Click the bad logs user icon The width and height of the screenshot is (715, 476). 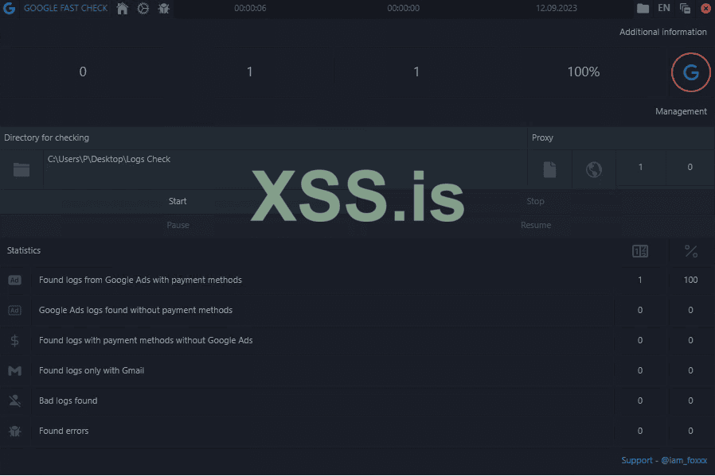[14, 401]
